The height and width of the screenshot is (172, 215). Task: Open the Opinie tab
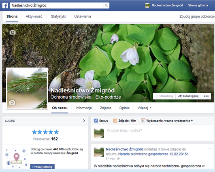[x=124, y=108]
